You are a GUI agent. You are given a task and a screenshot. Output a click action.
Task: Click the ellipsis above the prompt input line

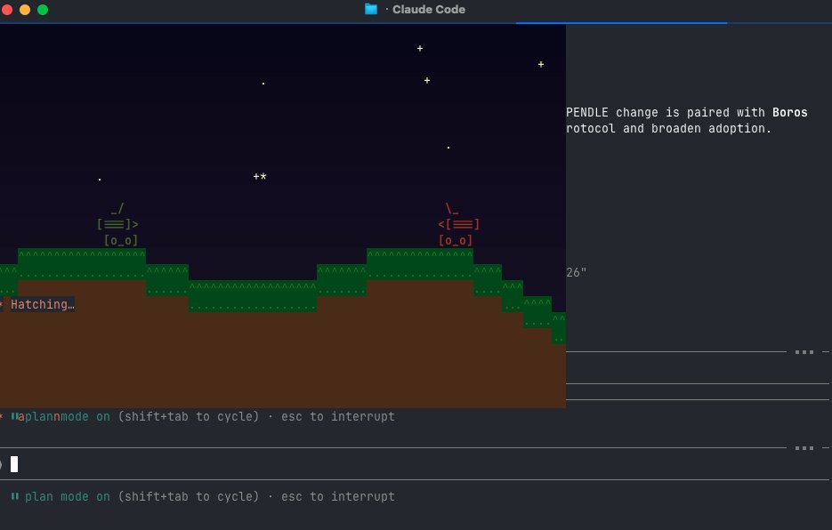tap(804, 448)
